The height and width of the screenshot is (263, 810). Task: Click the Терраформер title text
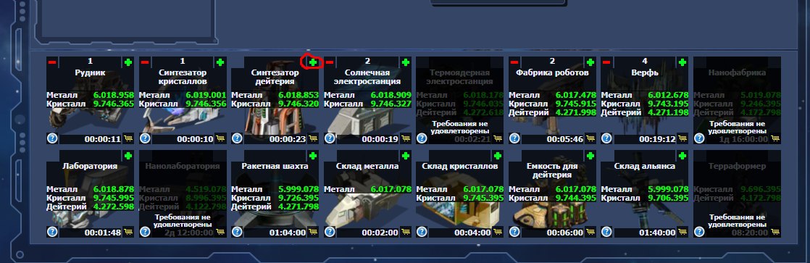(737, 167)
